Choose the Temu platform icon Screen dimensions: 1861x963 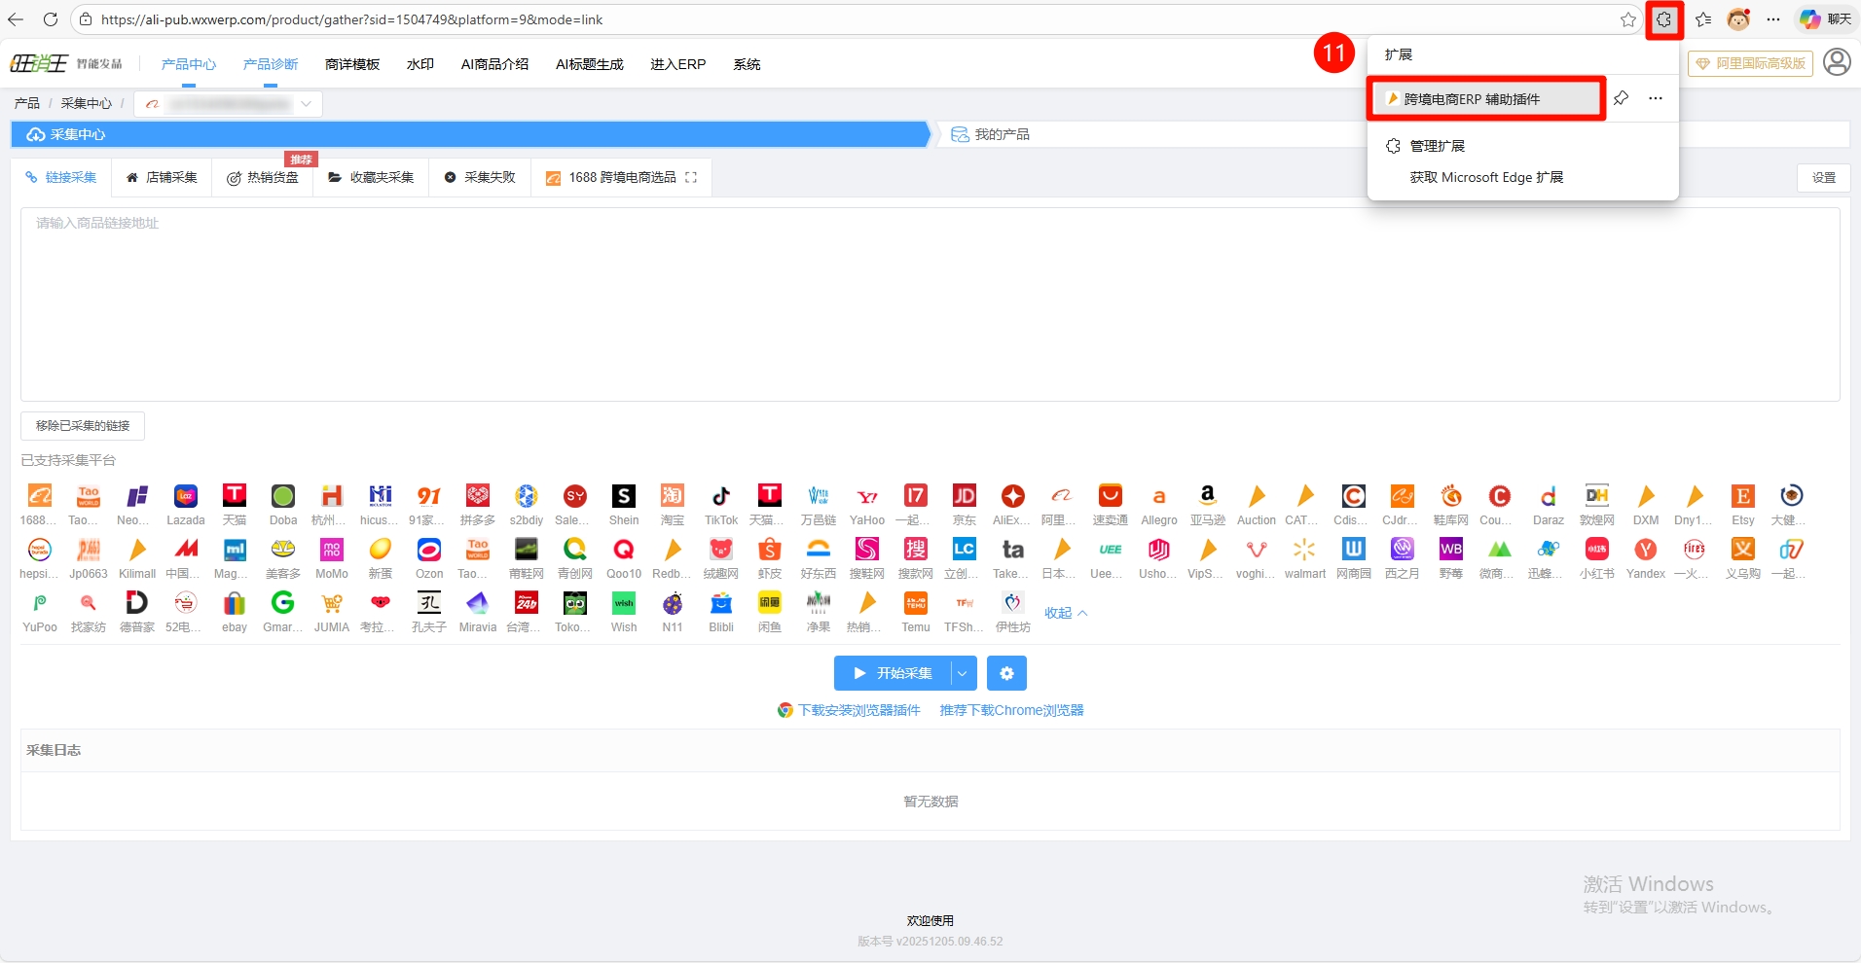(915, 604)
